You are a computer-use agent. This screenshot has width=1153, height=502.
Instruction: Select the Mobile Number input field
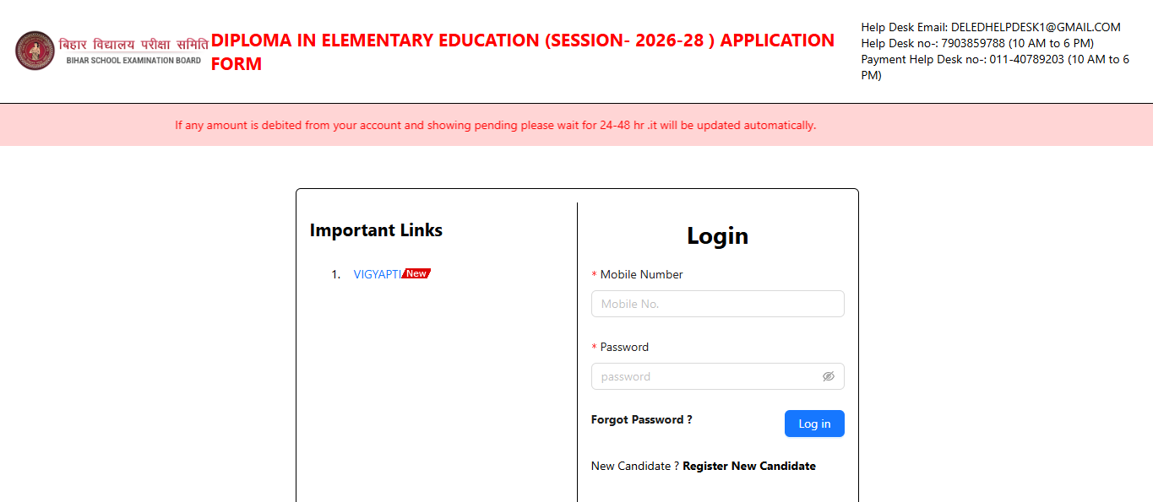(x=716, y=304)
